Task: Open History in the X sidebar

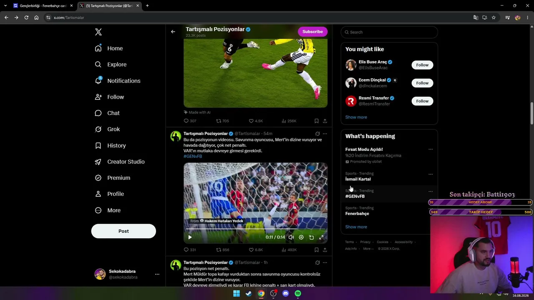Action: tap(110, 145)
